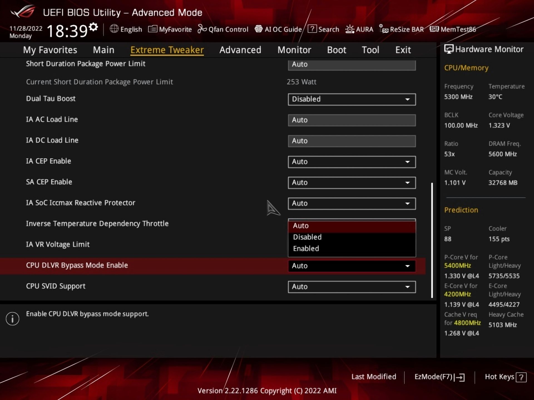
Task: Select IA VR Voltage Limit row label
Action: [58, 244]
